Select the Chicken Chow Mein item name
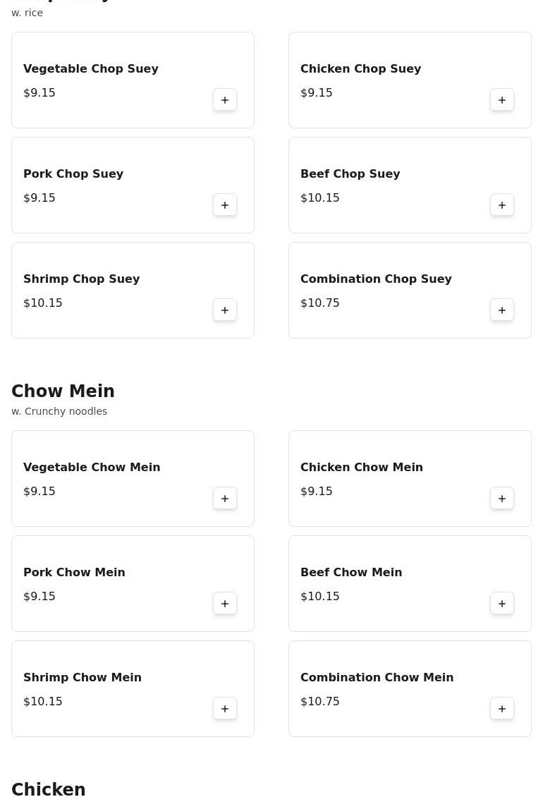 362,467
